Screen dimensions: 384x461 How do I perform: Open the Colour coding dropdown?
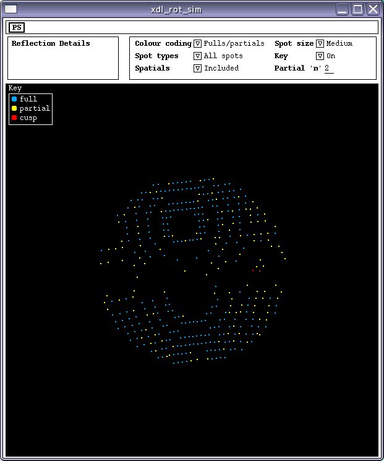(197, 44)
